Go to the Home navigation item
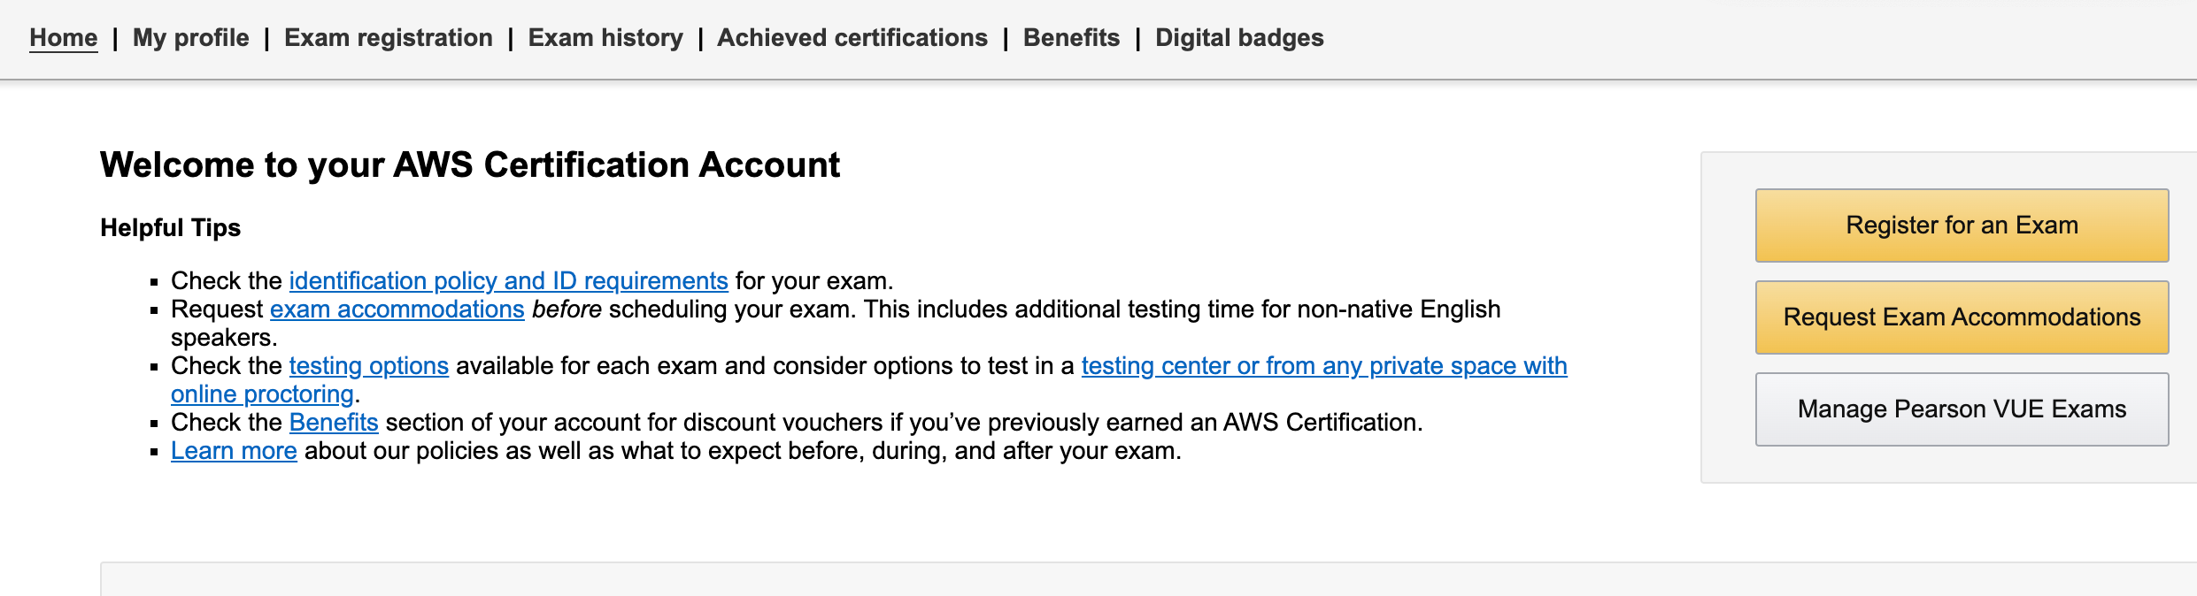Viewport: 2197px width, 596px height. click(63, 38)
